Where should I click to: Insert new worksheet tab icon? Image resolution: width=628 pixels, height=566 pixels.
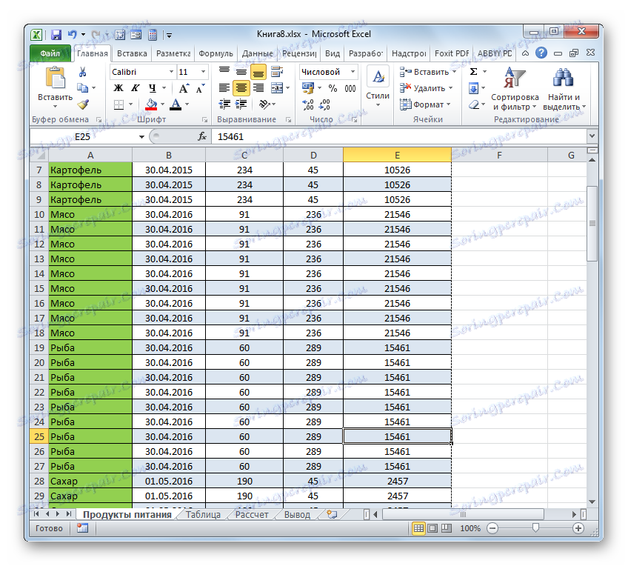332,514
